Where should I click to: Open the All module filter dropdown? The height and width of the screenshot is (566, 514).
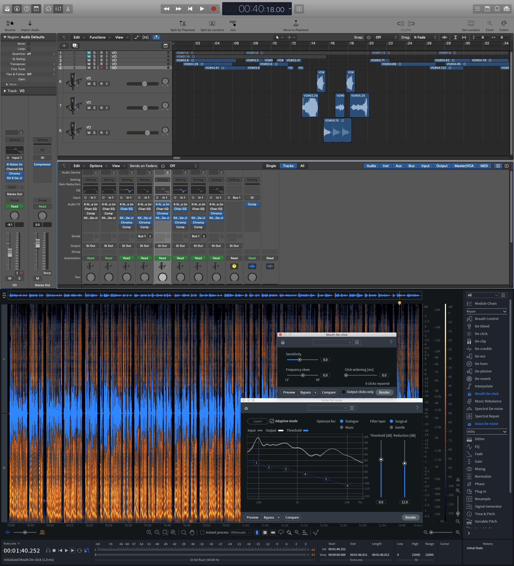pyautogui.click(x=482, y=295)
